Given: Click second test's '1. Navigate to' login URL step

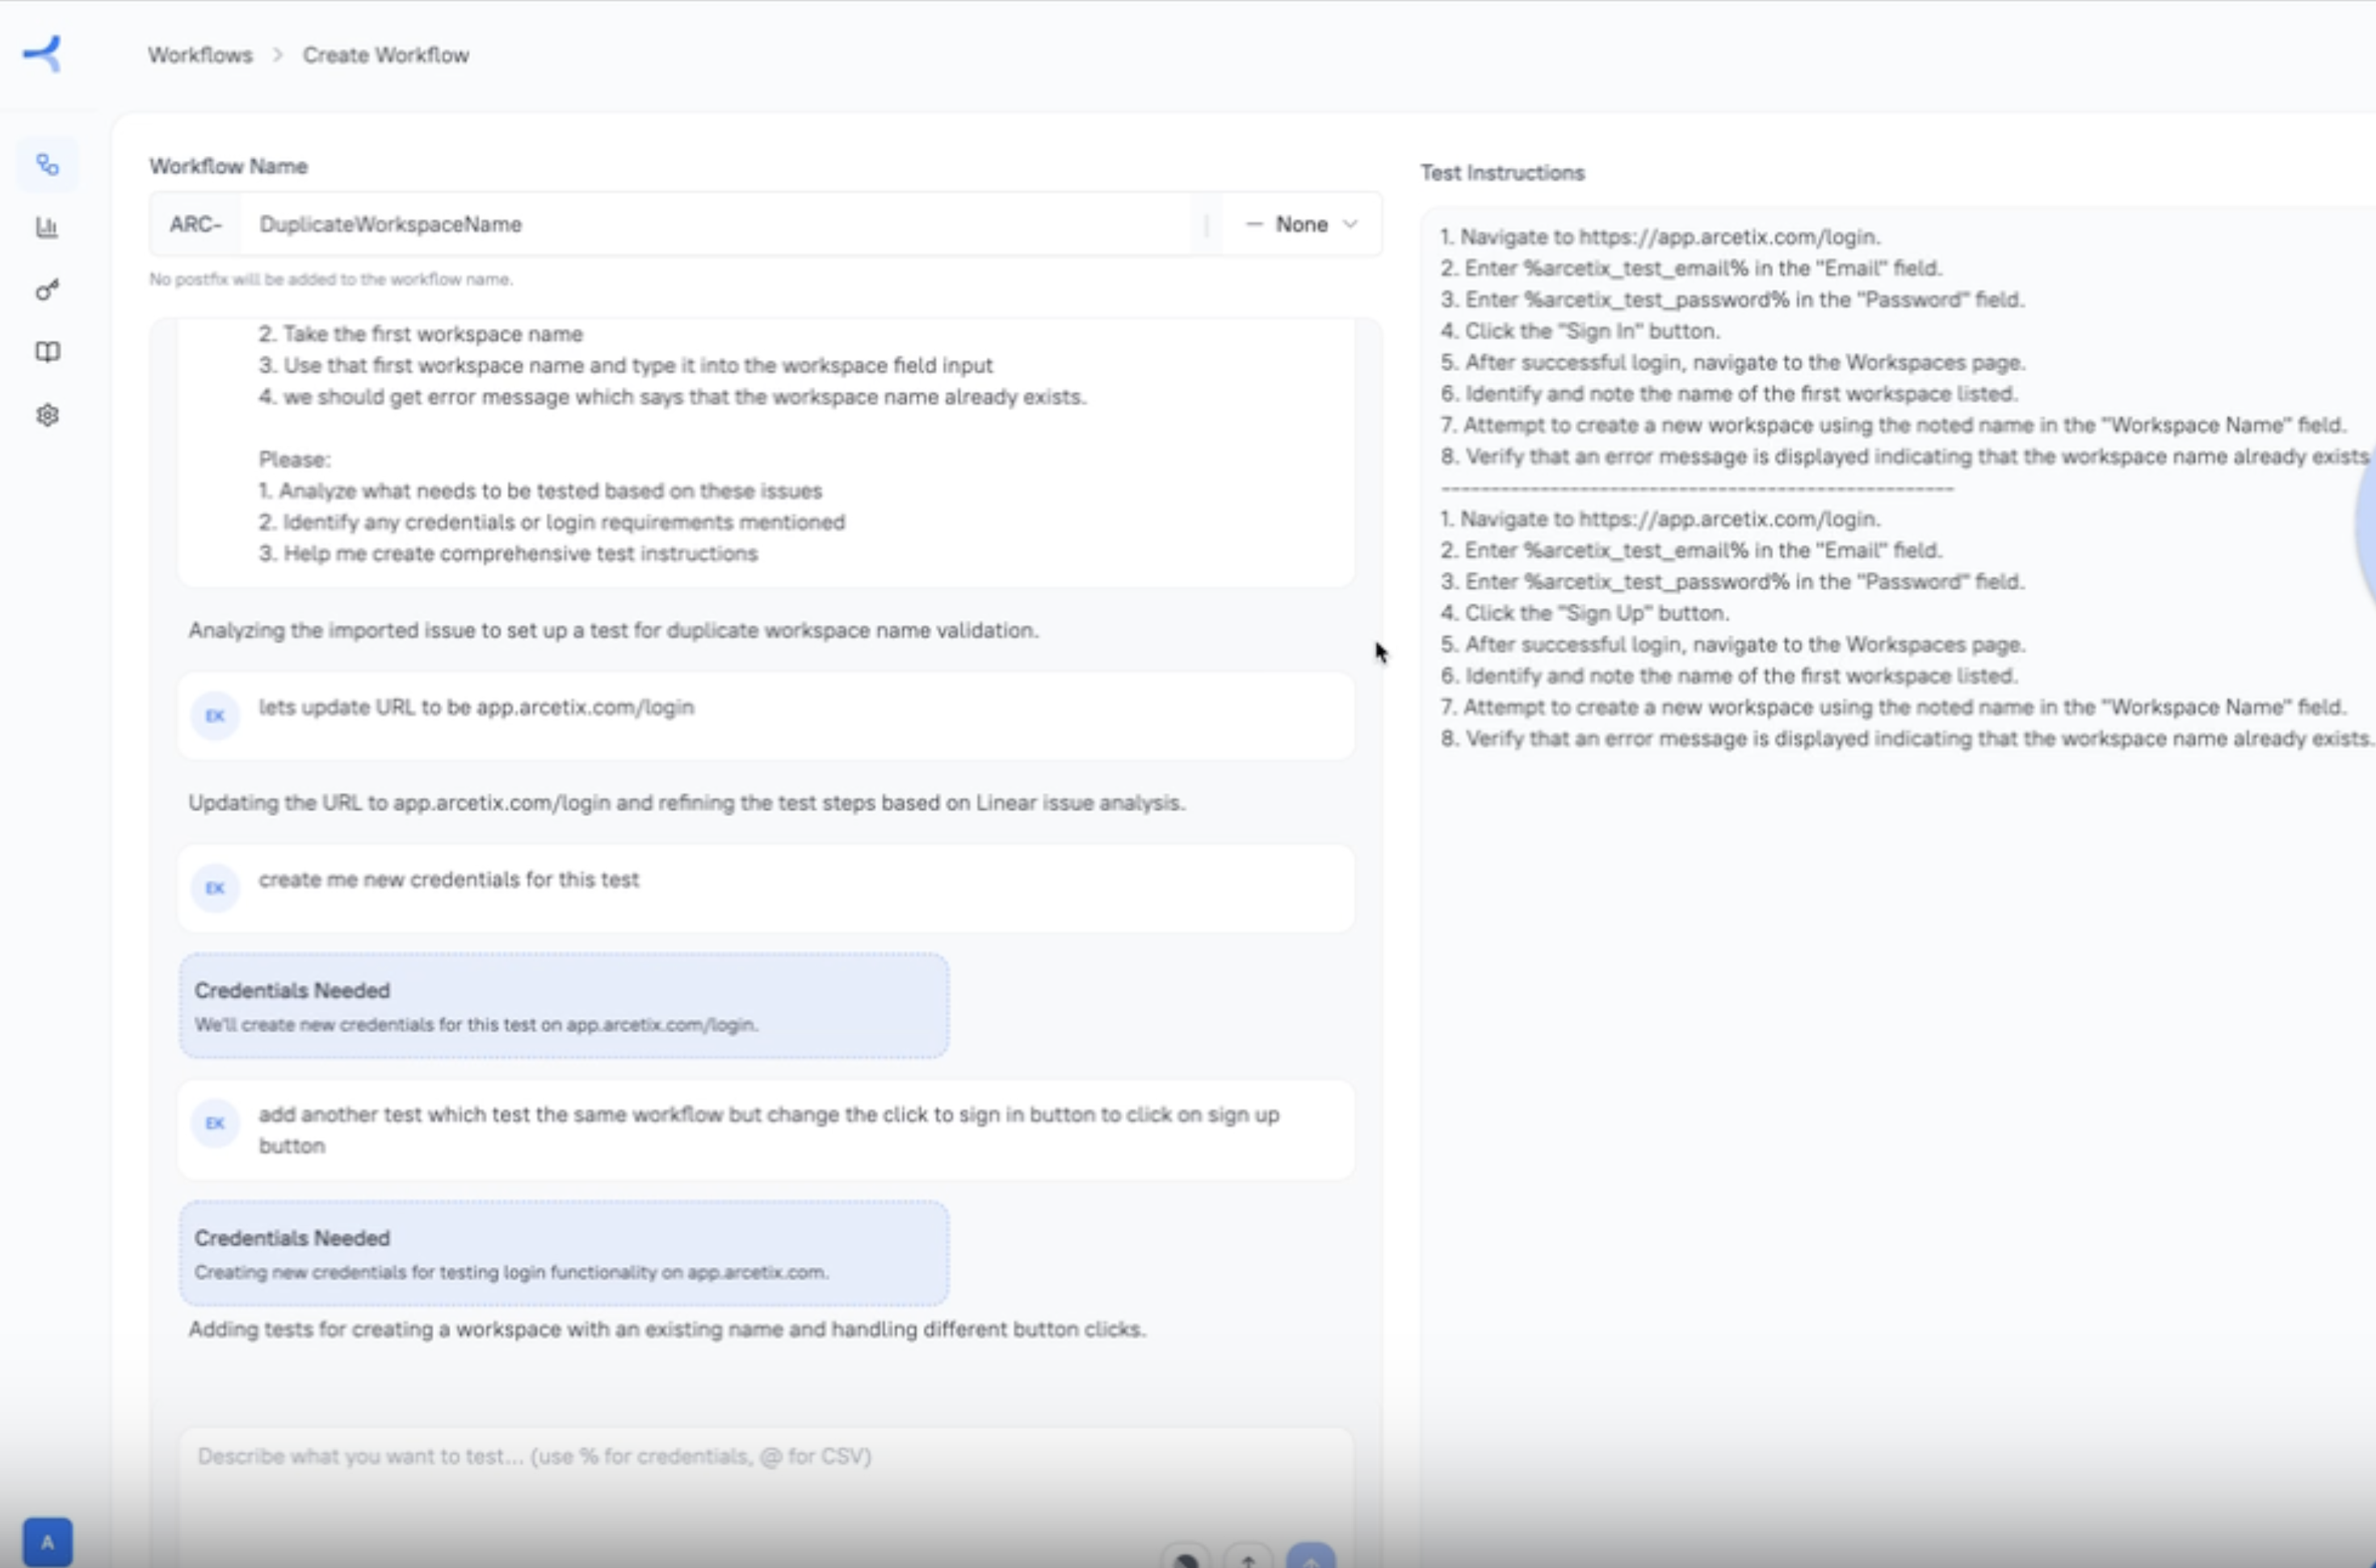Looking at the screenshot, I should pos(1660,519).
